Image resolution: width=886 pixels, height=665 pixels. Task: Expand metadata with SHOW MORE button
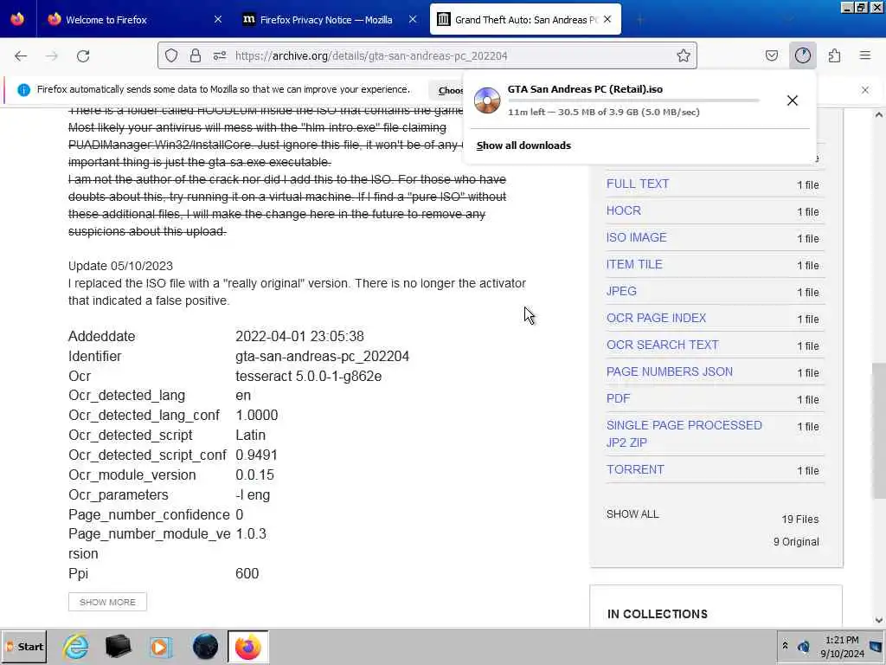point(107,602)
